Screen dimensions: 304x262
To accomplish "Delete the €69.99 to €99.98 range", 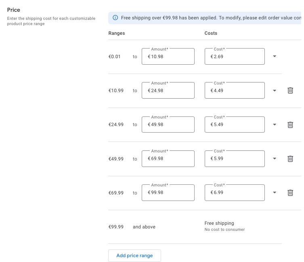I will pyautogui.click(x=290, y=192).
